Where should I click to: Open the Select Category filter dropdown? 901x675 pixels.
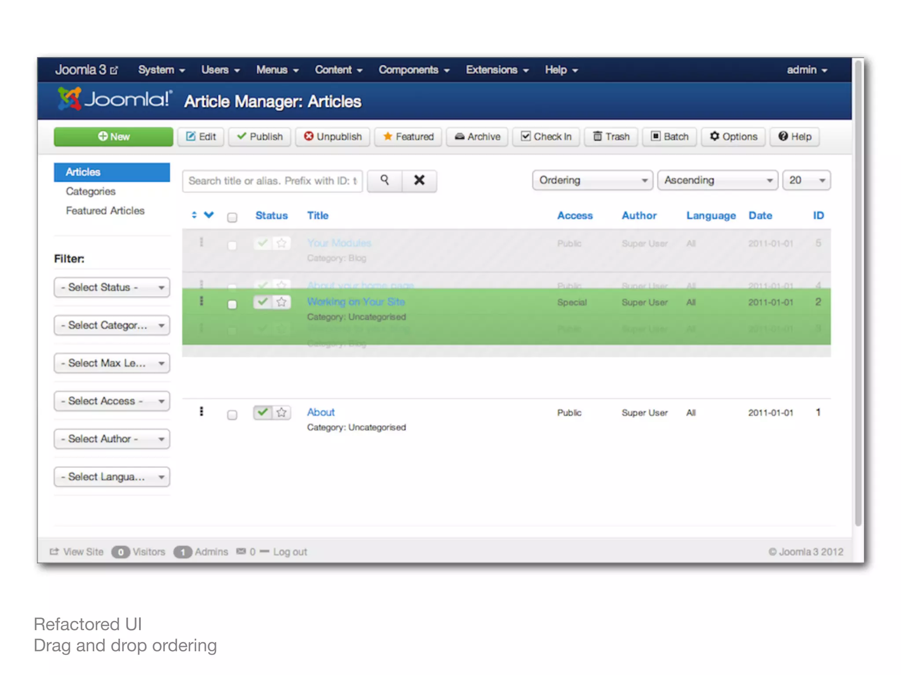pyautogui.click(x=112, y=325)
